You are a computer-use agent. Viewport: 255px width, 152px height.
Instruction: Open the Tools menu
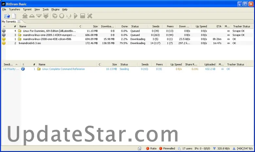(x=45, y=9)
